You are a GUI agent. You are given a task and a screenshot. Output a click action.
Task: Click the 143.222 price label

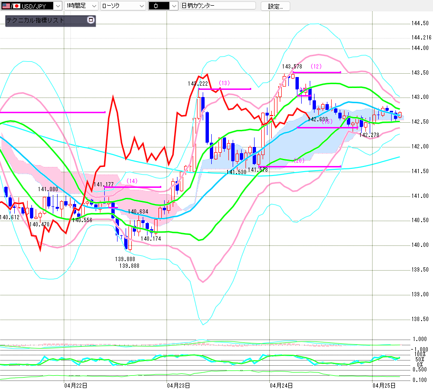coord(198,84)
